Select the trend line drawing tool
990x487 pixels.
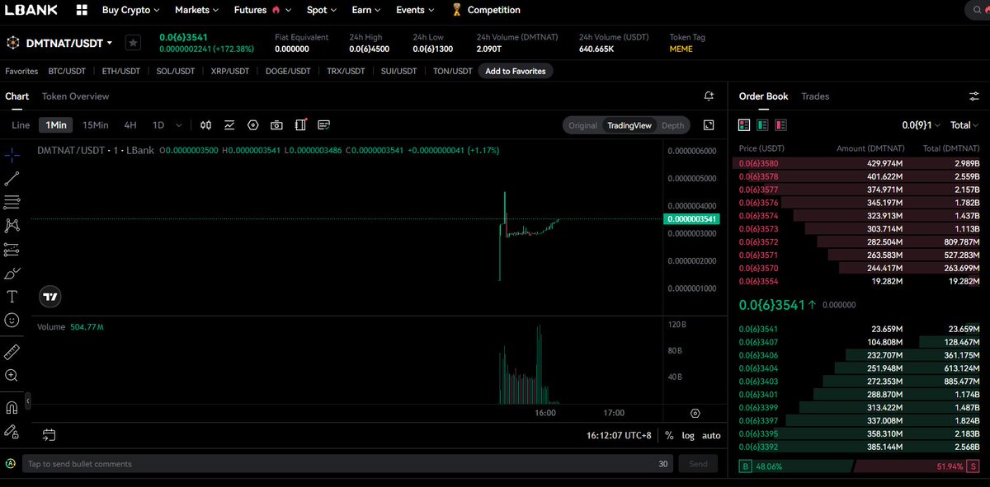click(x=12, y=178)
